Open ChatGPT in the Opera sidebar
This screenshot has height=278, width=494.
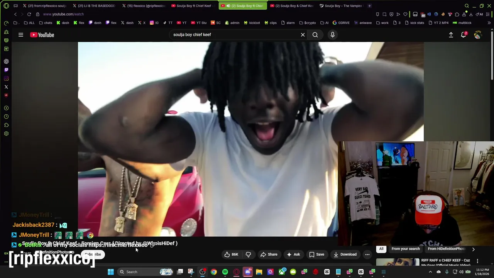(6, 61)
